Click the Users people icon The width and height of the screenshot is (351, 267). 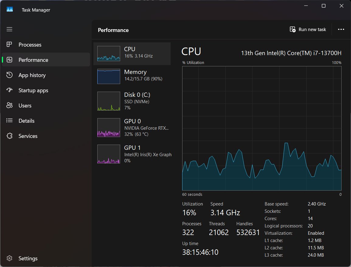9,105
